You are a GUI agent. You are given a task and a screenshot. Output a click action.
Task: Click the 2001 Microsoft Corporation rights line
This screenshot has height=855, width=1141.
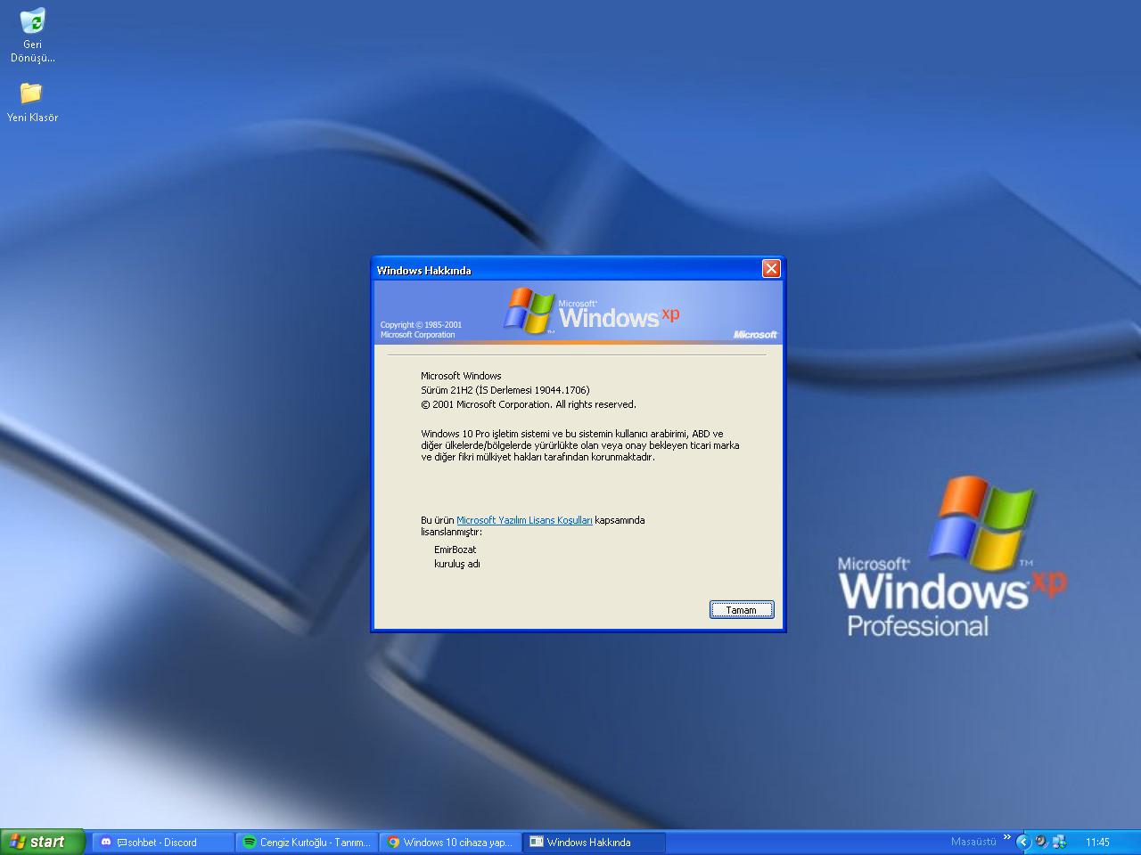click(x=529, y=404)
